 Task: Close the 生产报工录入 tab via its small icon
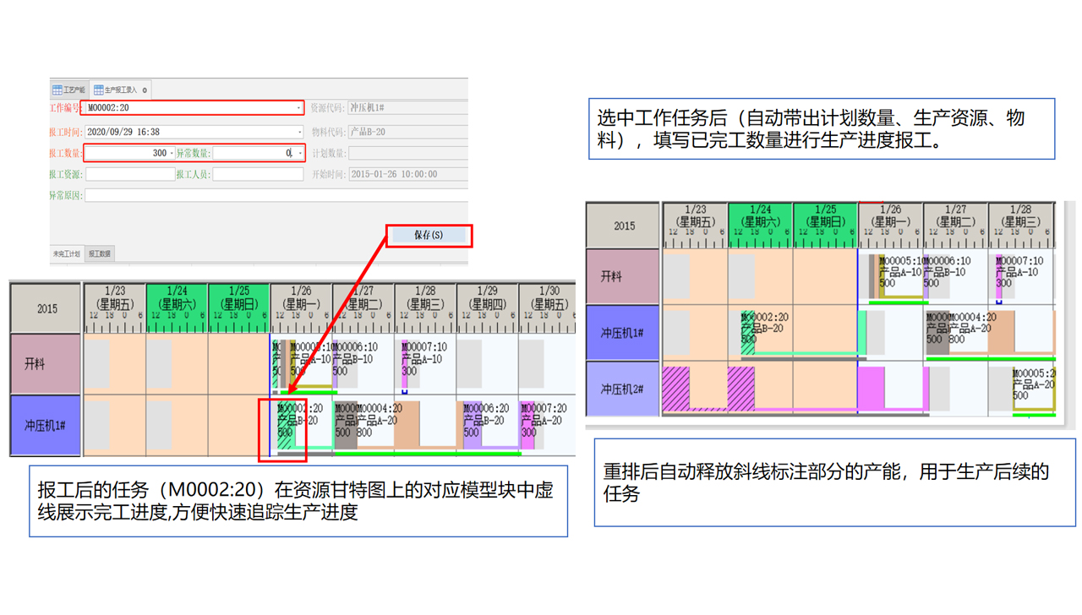(145, 90)
